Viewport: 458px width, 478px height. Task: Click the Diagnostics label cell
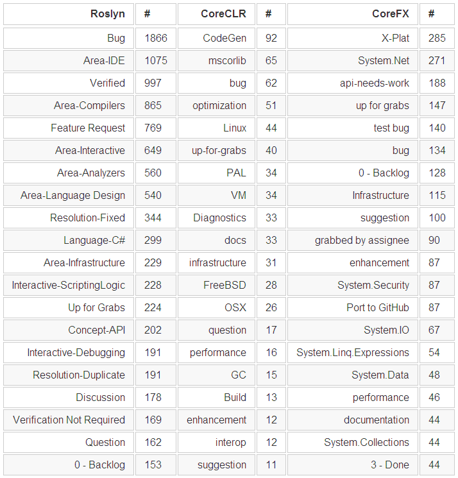coord(219,218)
